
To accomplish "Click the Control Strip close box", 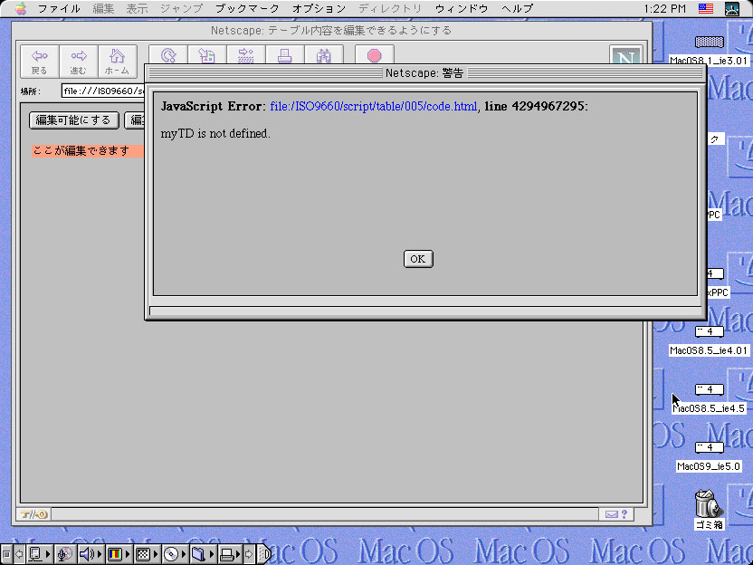I will coord(6,554).
